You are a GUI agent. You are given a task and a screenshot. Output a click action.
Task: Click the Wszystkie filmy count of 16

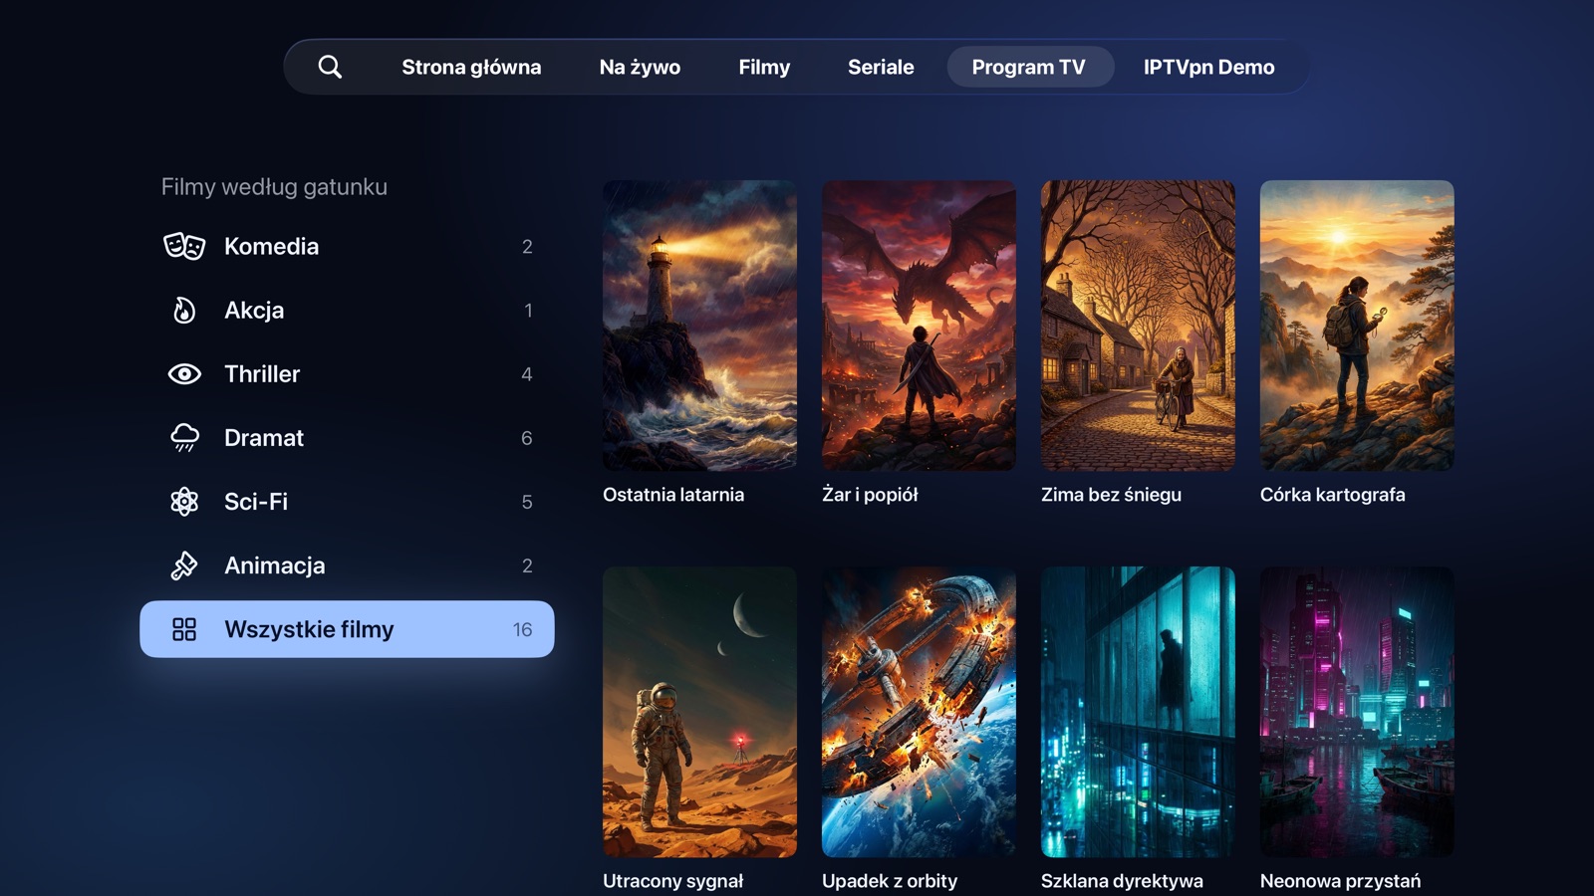click(523, 629)
